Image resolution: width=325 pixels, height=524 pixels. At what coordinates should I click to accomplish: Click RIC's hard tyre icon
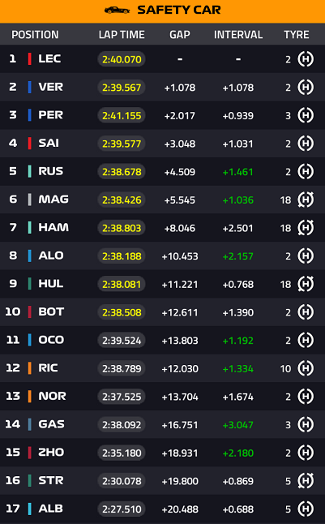(306, 368)
